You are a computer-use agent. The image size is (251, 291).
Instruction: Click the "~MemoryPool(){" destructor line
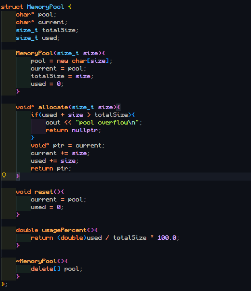click(42, 261)
